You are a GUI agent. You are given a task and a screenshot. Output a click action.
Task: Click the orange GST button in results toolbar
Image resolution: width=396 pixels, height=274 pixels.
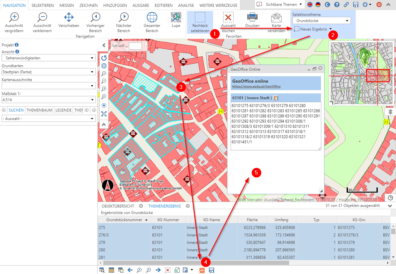(x=202, y=270)
